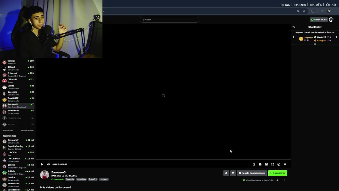
Task: Click the green Suscribirse button
Action: tap(278, 173)
